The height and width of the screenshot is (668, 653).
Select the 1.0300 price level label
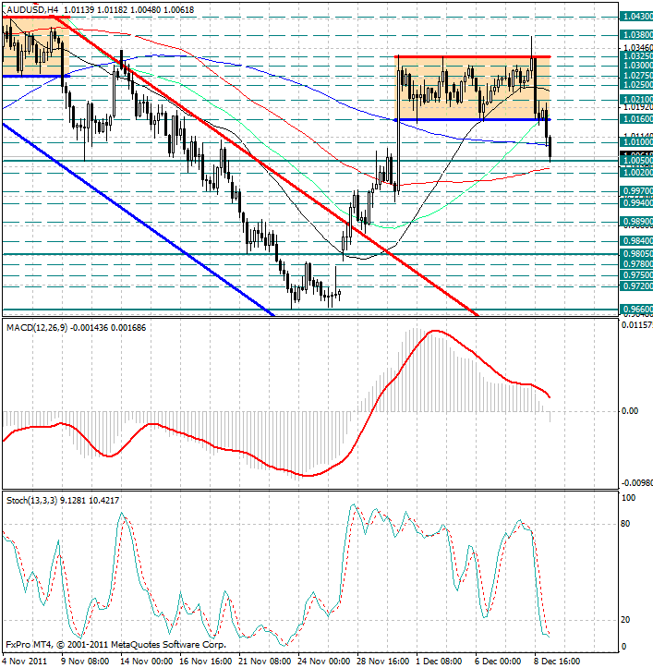coord(636,66)
